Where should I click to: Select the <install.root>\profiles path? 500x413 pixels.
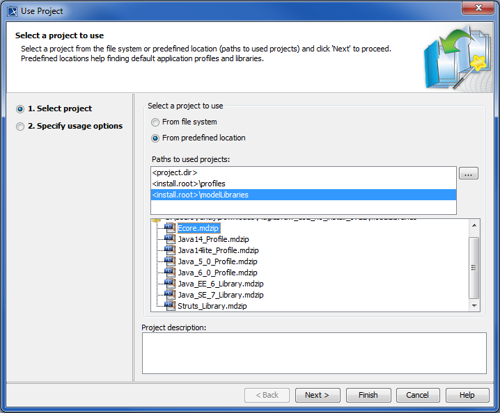303,184
